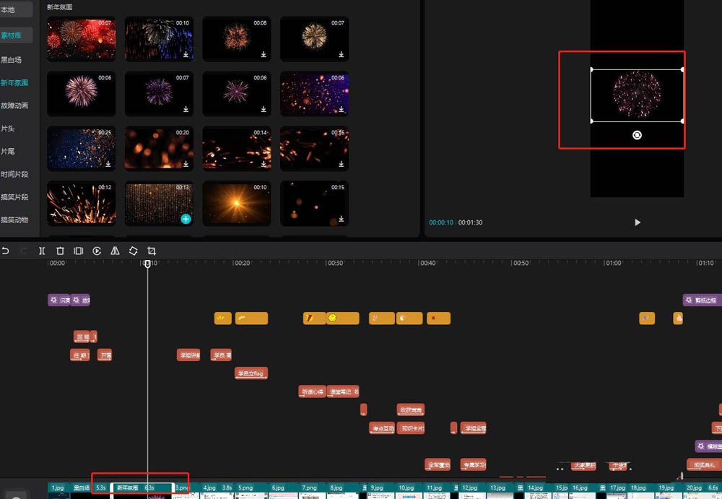Download the 00:10 fireworks clip in first row

[x=186, y=54]
